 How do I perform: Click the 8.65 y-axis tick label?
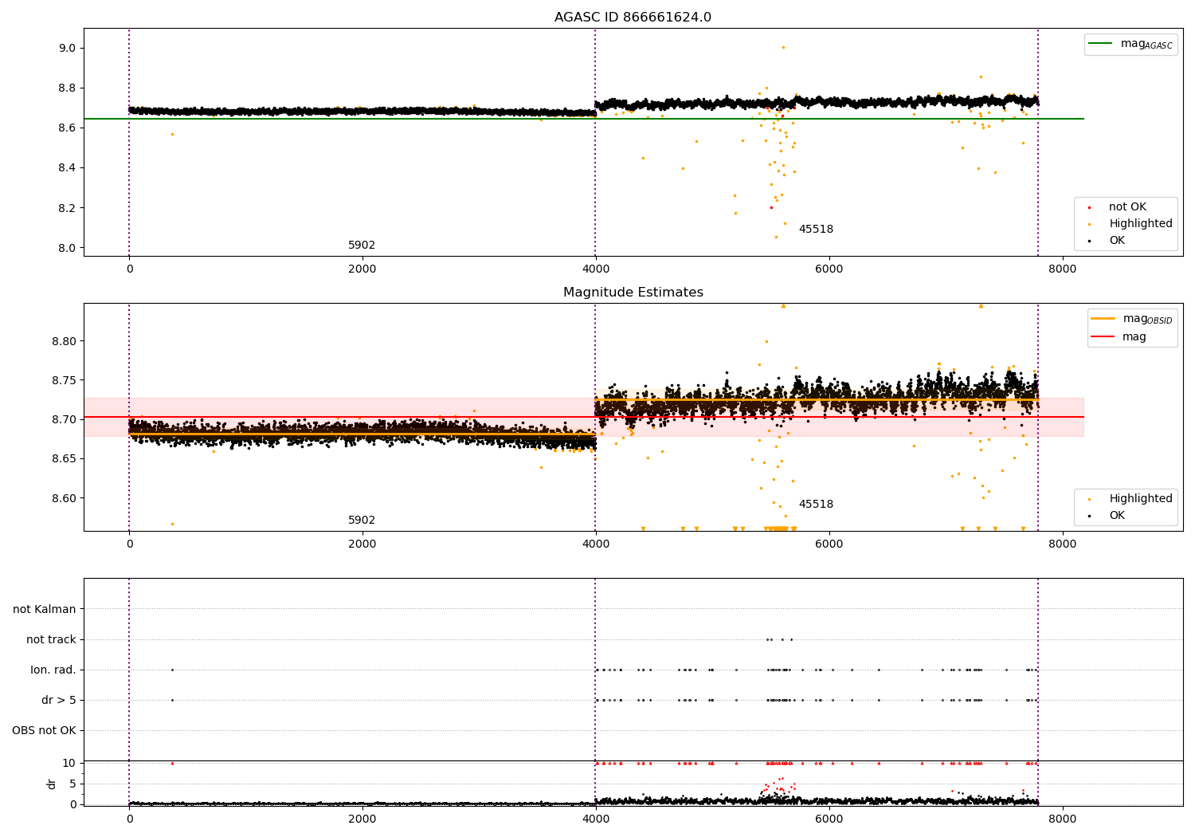(x=64, y=458)
